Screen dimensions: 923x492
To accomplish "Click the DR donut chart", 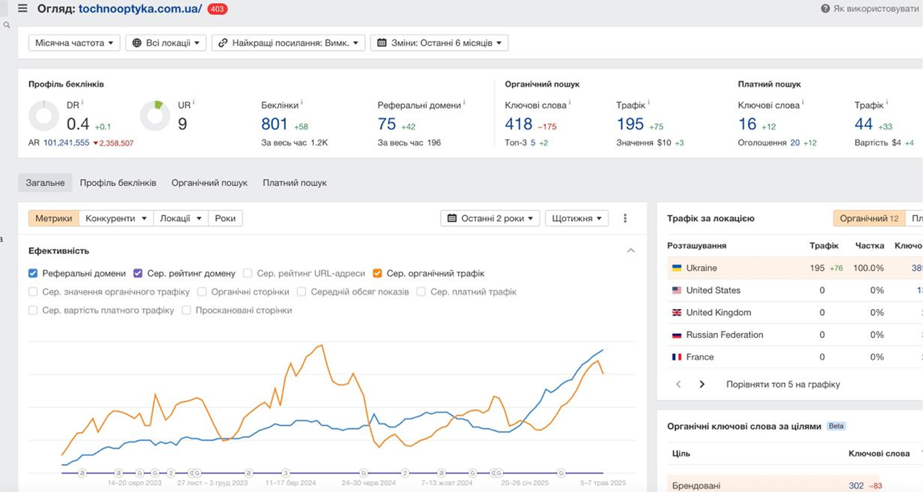I will click(43, 116).
